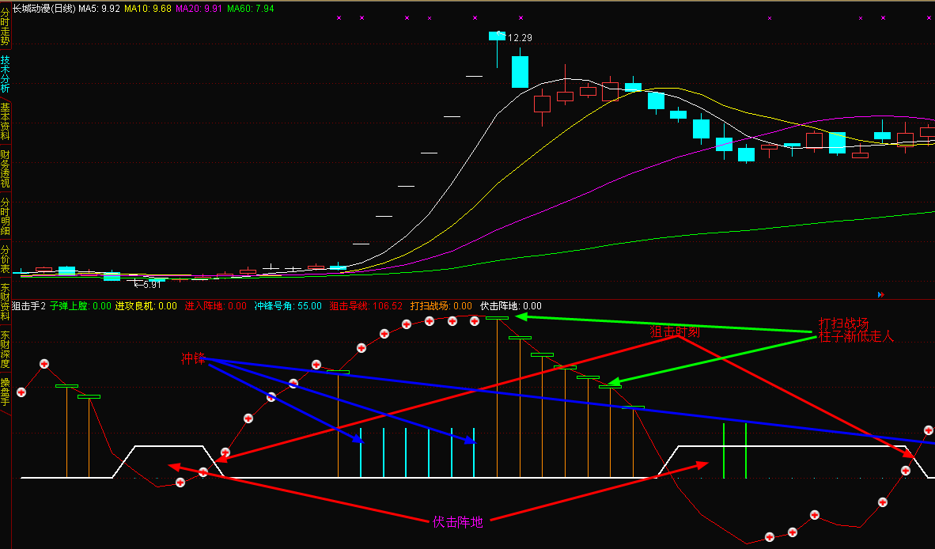935x549 pixels.
Task: Click the 5.91 low price label
Action: click(x=152, y=285)
